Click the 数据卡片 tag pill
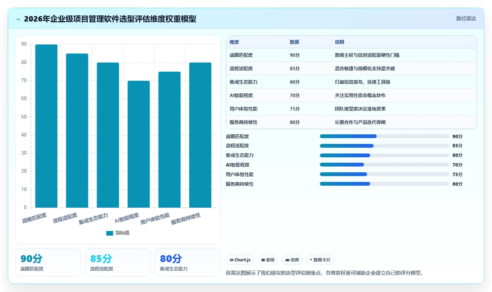 320,260
